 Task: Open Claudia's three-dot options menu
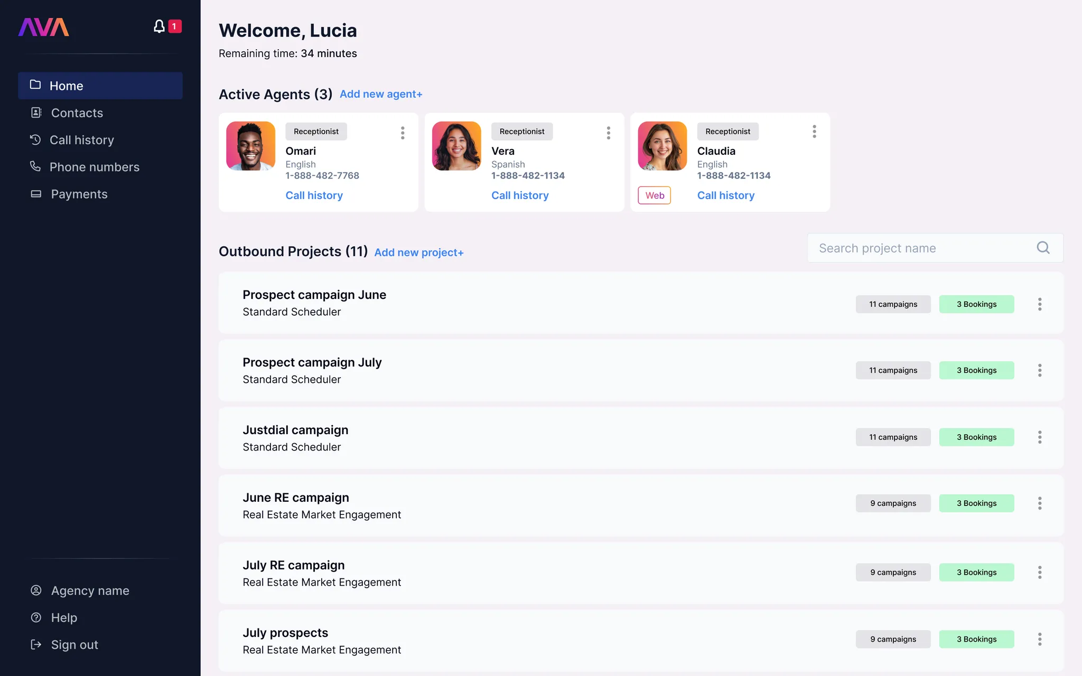[814, 132]
